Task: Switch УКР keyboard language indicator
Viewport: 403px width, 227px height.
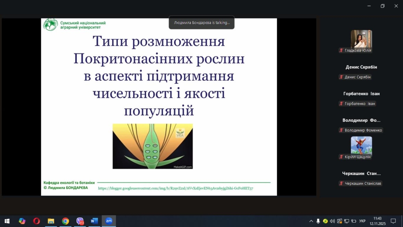Action: tap(362, 221)
